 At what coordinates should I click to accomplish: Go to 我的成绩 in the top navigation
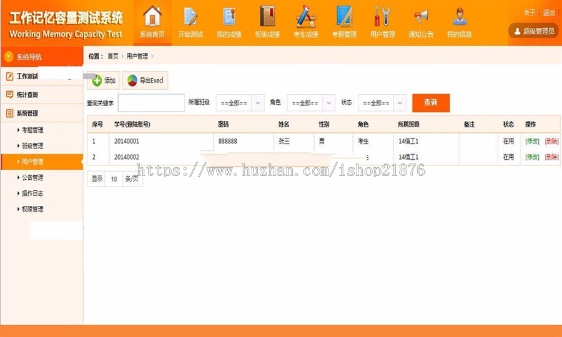tap(229, 22)
